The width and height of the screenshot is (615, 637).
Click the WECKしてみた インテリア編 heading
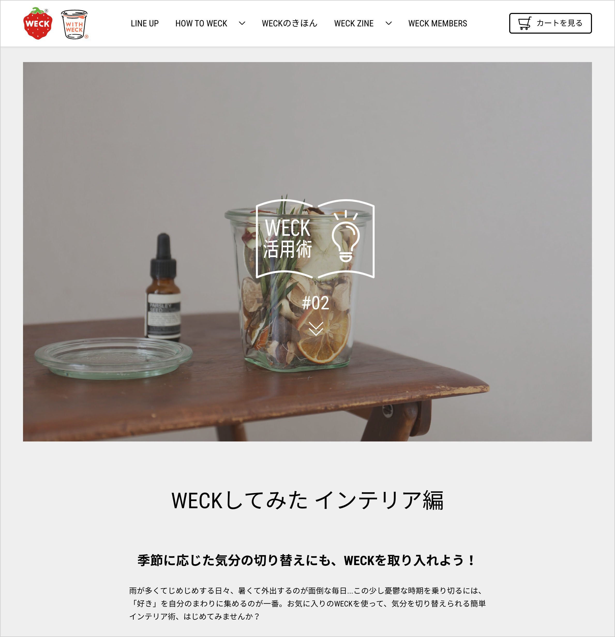(x=307, y=500)
